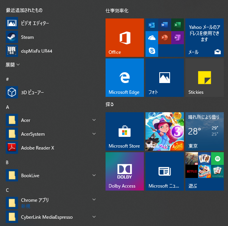Click the # section letter header
This screenshot has height=226, width=228.
click(7, 79)
